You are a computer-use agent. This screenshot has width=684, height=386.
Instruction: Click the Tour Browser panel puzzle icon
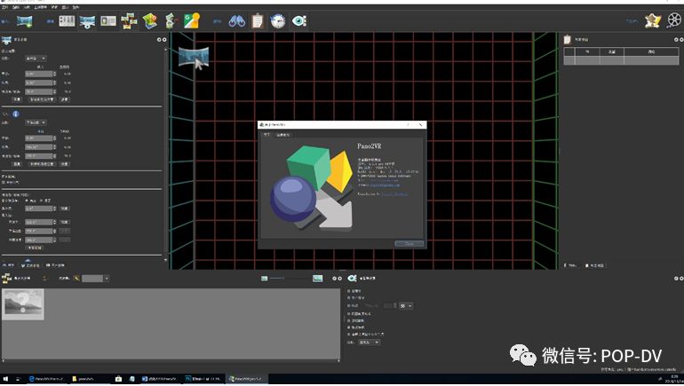click(6, 278)
